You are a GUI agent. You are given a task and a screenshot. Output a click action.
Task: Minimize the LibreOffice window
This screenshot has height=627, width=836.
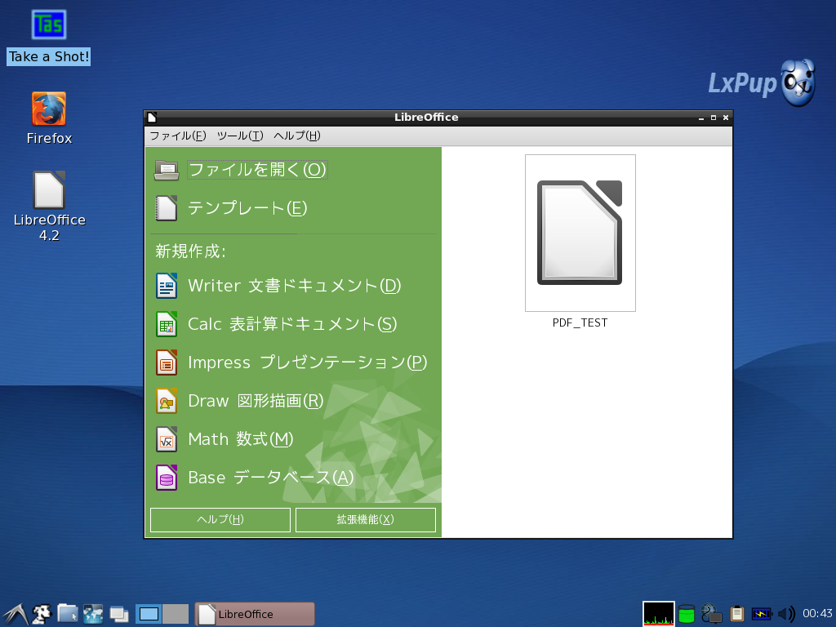[701, 118]
